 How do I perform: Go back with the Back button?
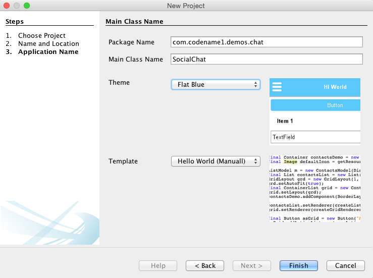pos(205,265)
